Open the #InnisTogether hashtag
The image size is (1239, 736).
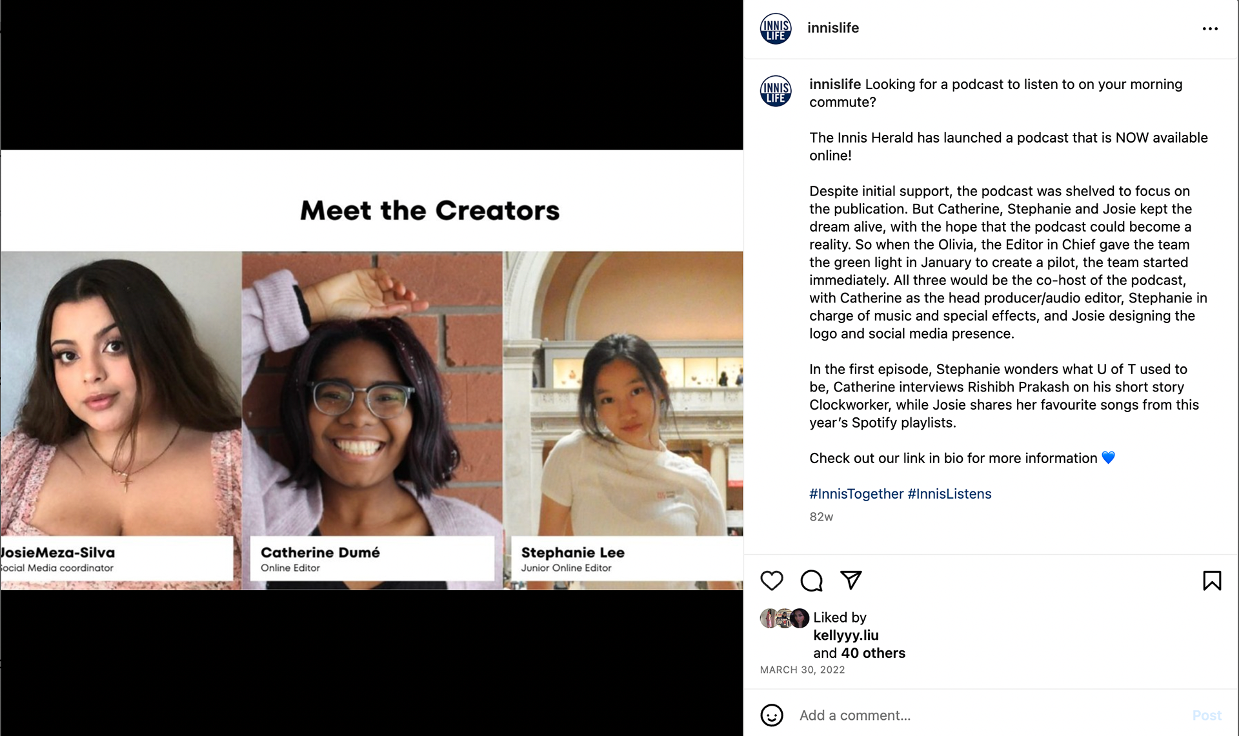(856, 493)
